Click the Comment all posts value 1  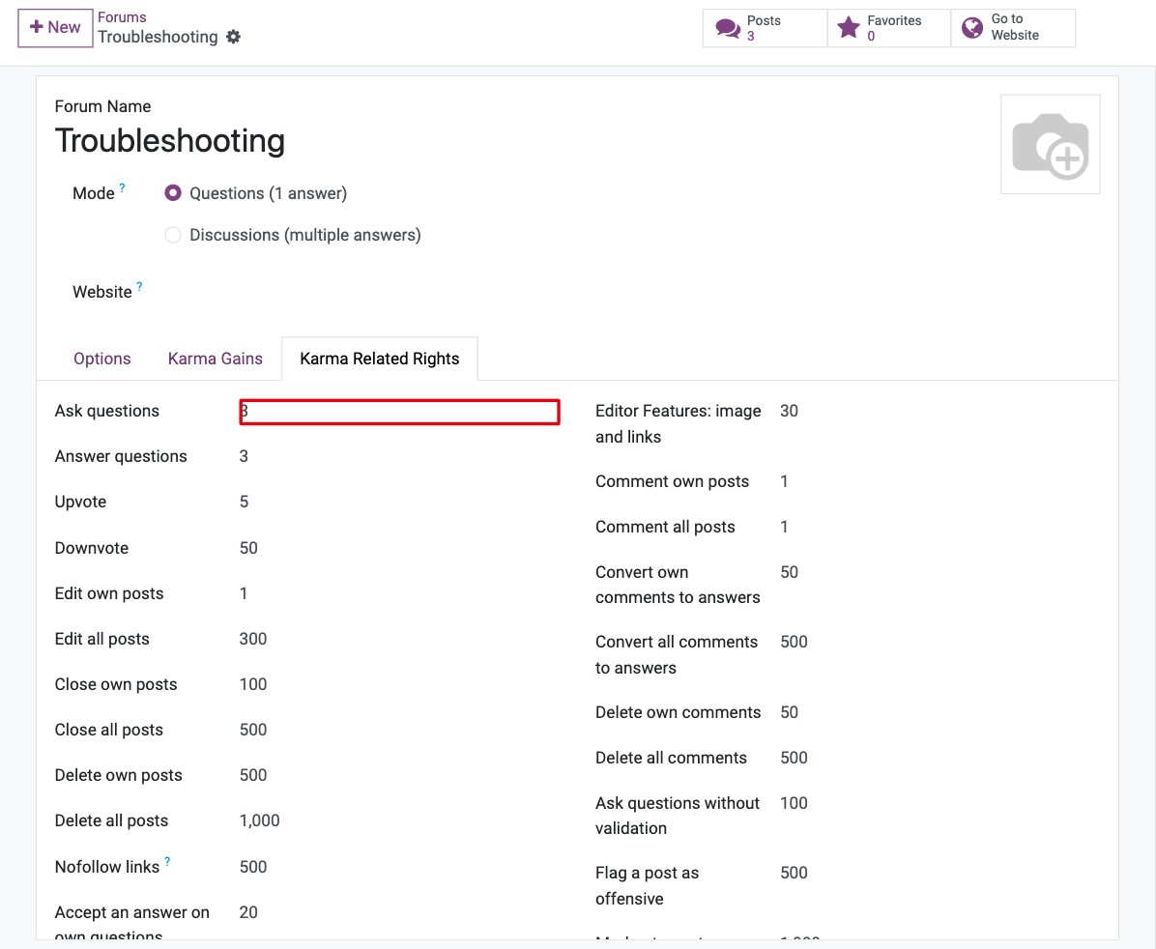(785, 528)
